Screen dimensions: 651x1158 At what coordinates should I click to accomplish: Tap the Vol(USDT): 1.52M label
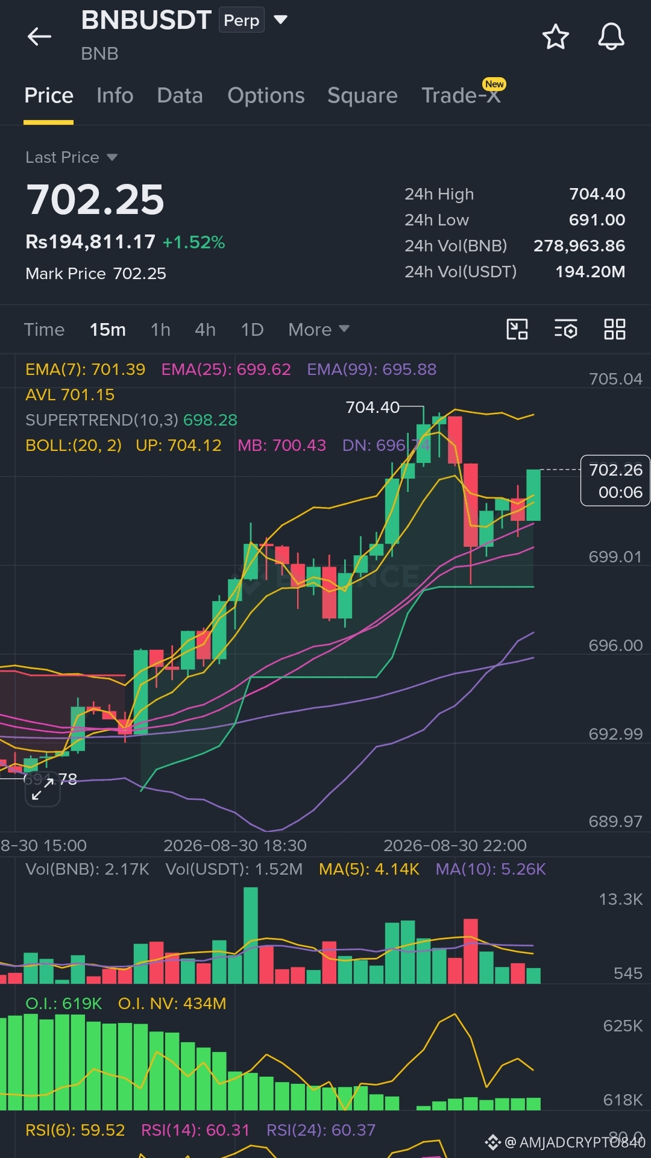point(234,869)
